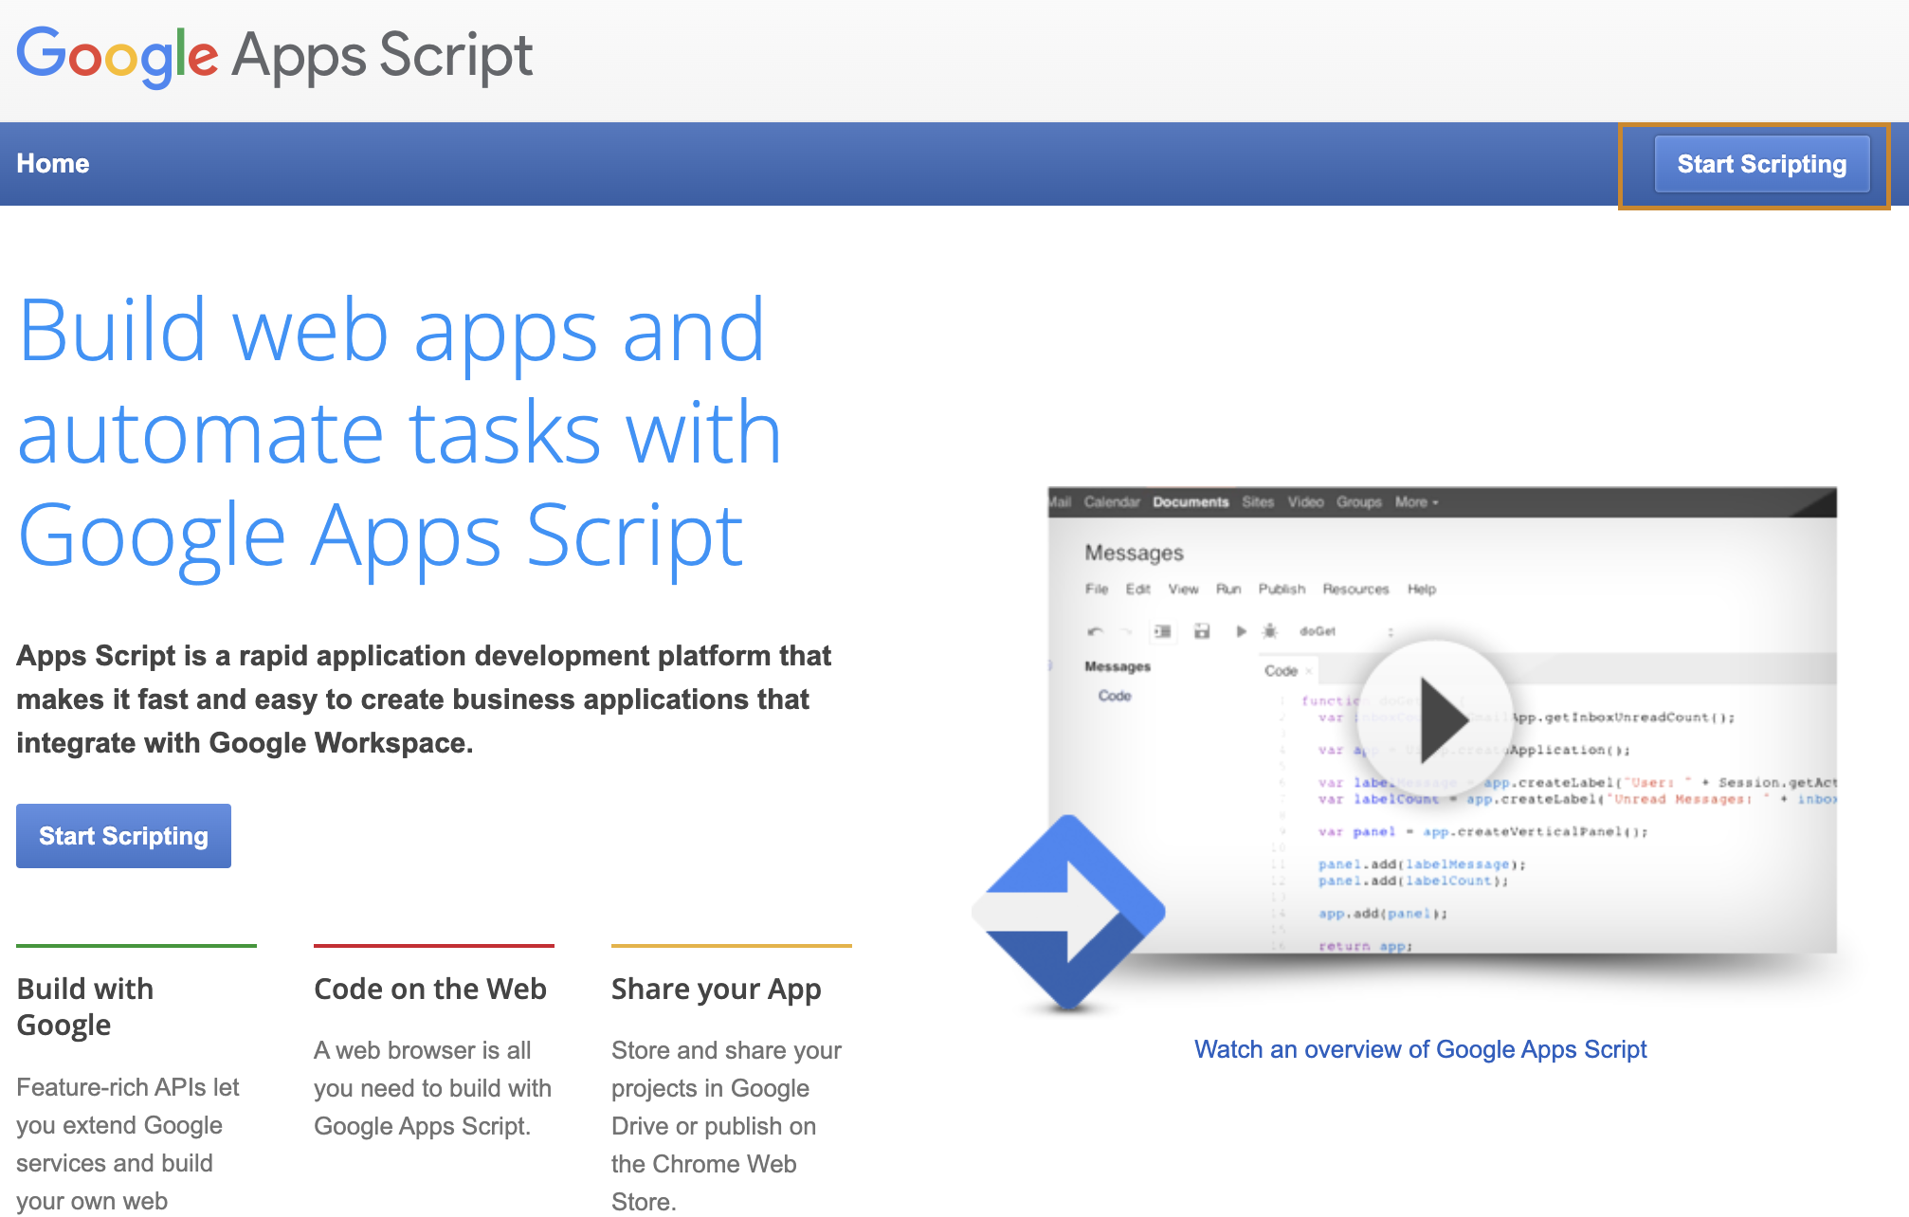Click the Build with Google heading

coord(85,1007)
